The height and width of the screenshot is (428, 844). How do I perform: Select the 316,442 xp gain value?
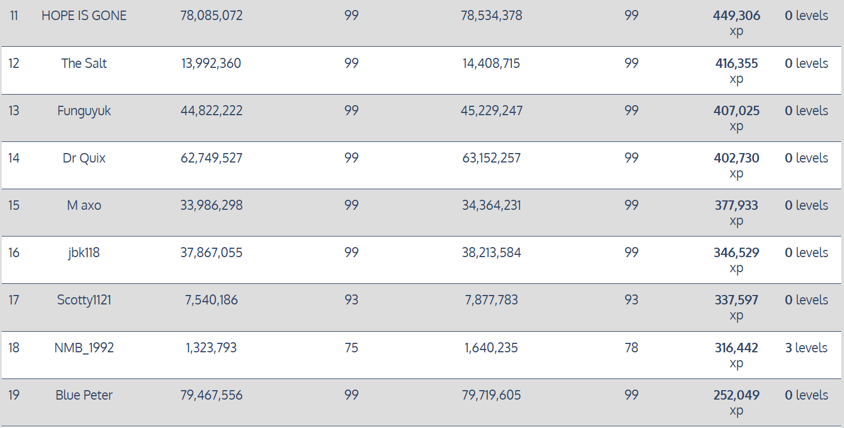point(736,348)
